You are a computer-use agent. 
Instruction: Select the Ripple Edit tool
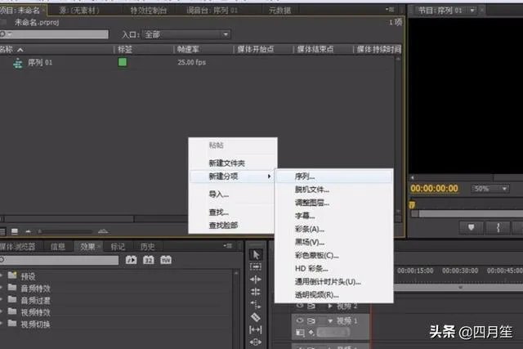(x=256, y=280)
